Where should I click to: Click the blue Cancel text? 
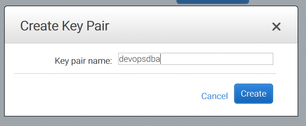click(215, 96)
